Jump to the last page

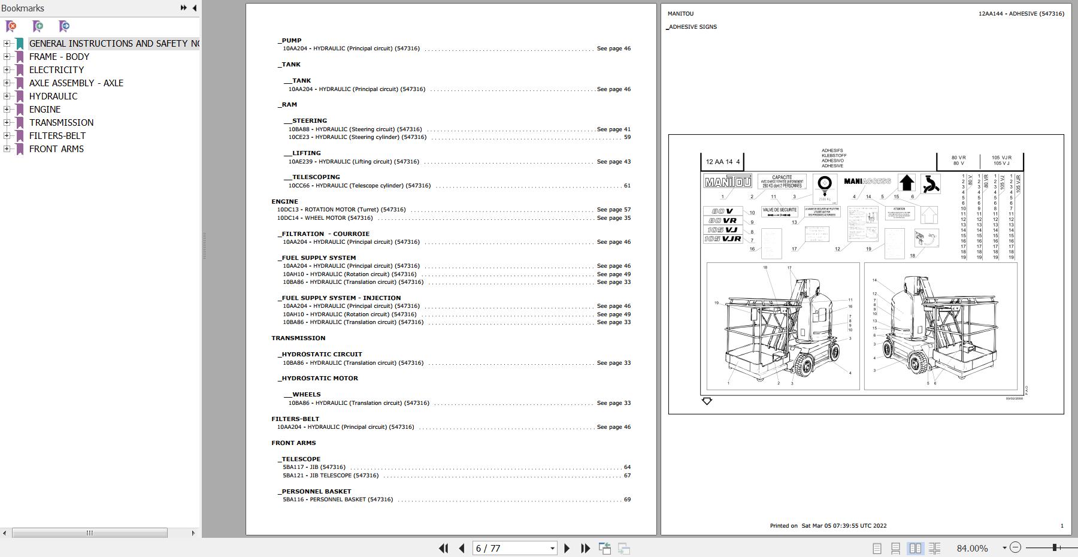coord(585,548)
